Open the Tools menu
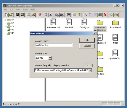This screenshot has height=108, width=127. pos(25,10)
